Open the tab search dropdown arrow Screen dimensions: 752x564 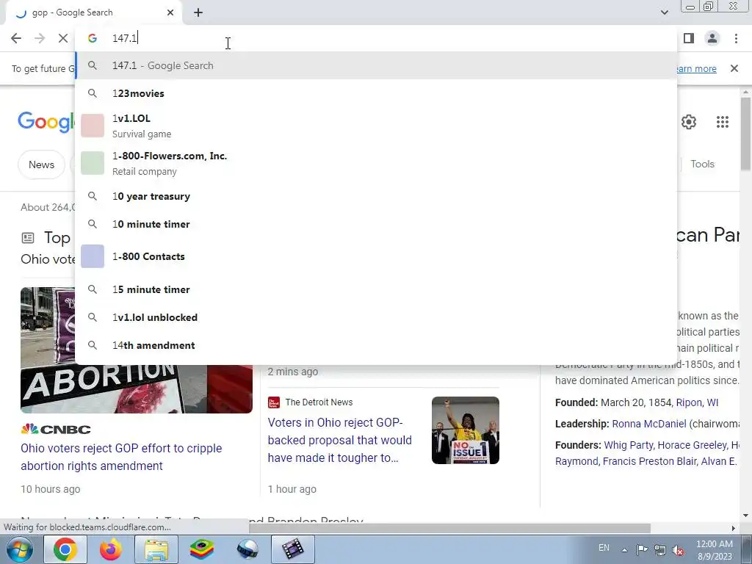tap(664, 12)
